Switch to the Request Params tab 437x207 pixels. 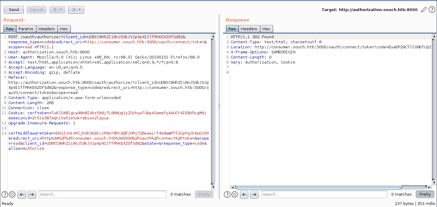pos(26,29)
